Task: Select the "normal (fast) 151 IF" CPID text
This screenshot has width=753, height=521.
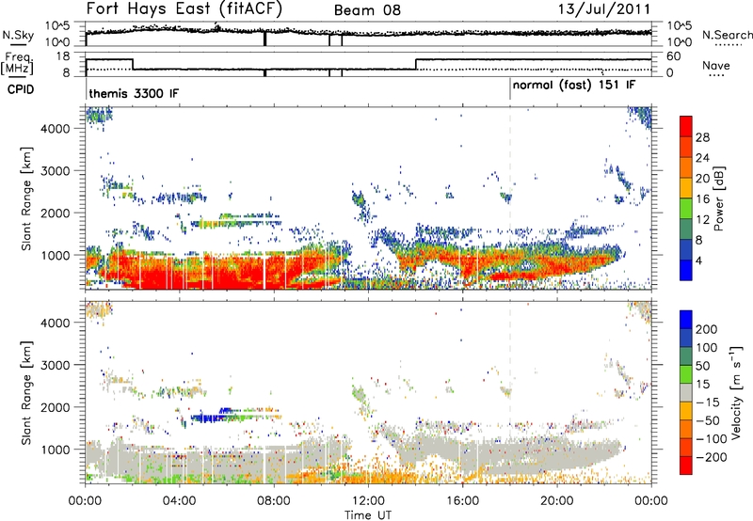Action: click(574, 86)
